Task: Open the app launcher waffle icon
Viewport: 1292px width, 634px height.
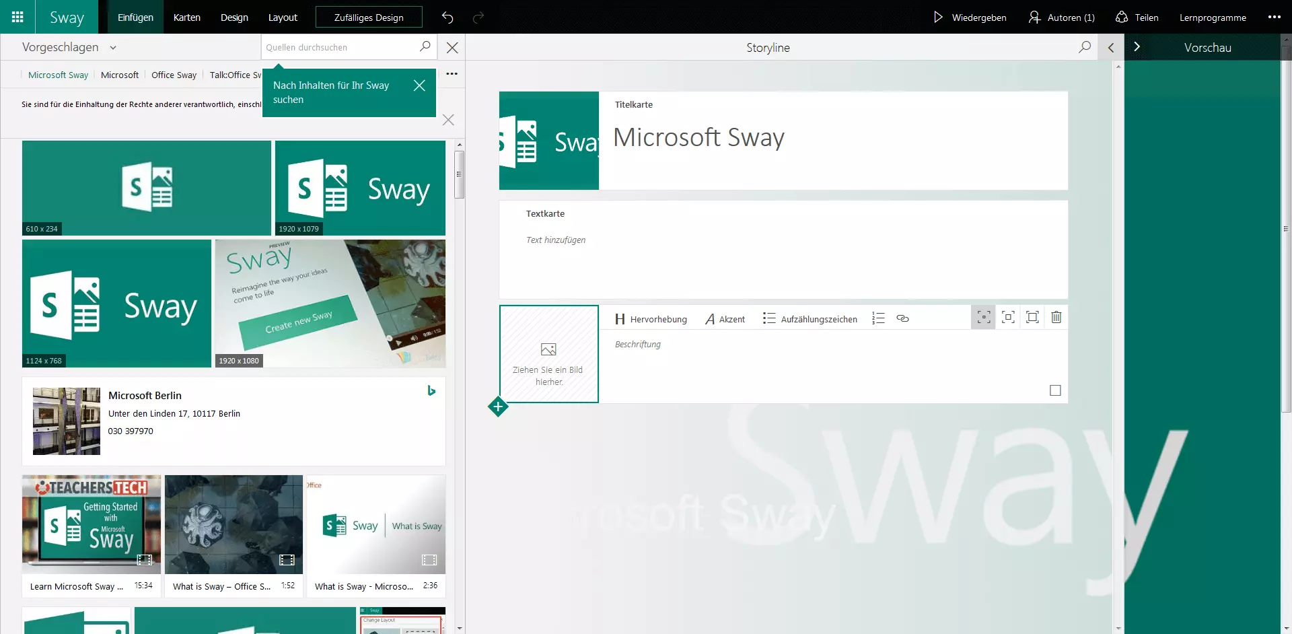Action: (x=17, y=17)
